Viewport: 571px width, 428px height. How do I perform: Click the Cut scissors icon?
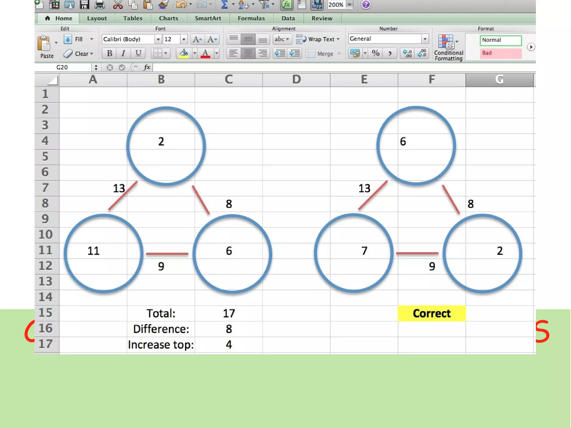pyautogui.click(x=118, y=5)
